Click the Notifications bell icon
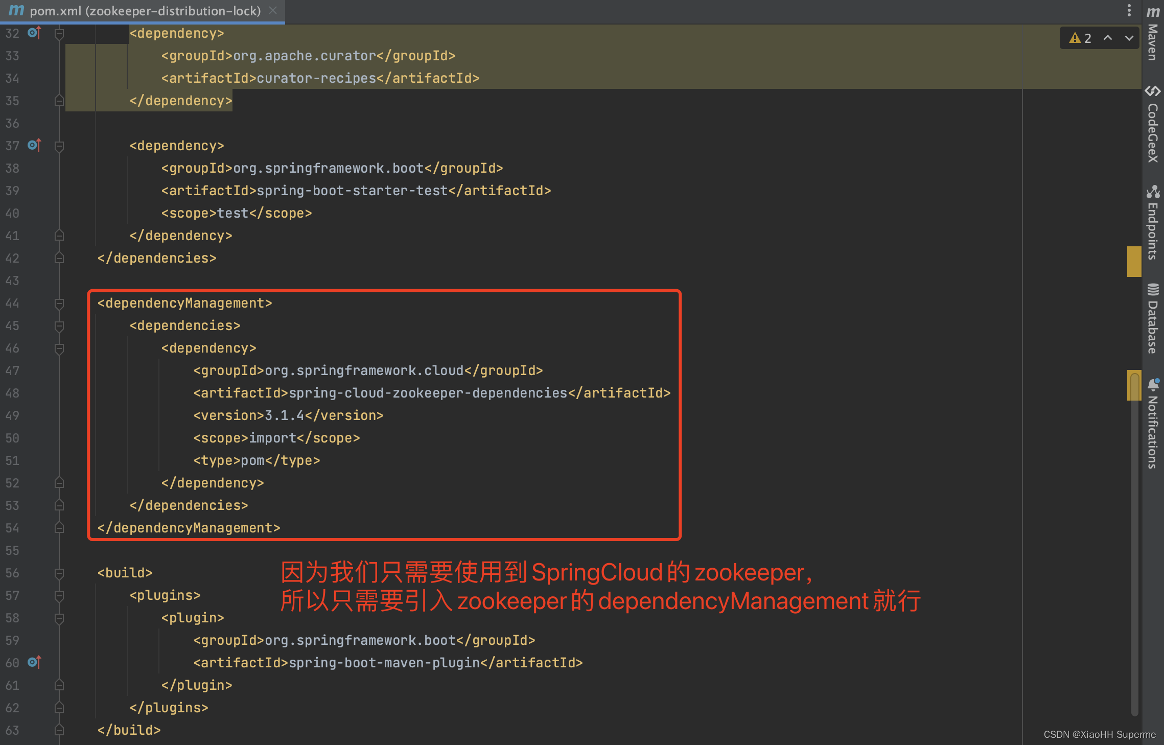The height and width of the screenshot is (745, 1164). pos(1153,384)
